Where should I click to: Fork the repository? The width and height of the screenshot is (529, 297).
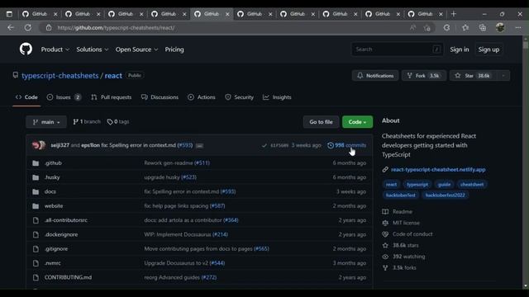[x=424, y=75]
